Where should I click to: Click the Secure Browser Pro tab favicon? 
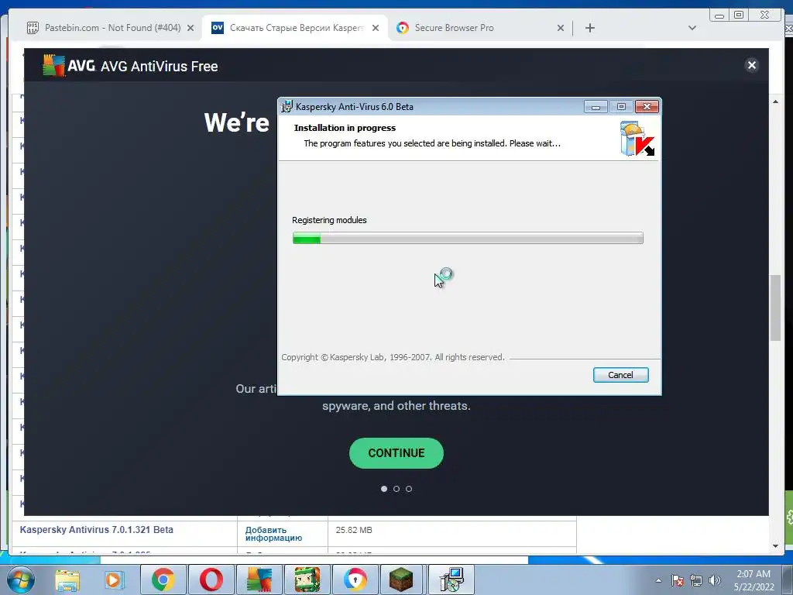(403, 28)
